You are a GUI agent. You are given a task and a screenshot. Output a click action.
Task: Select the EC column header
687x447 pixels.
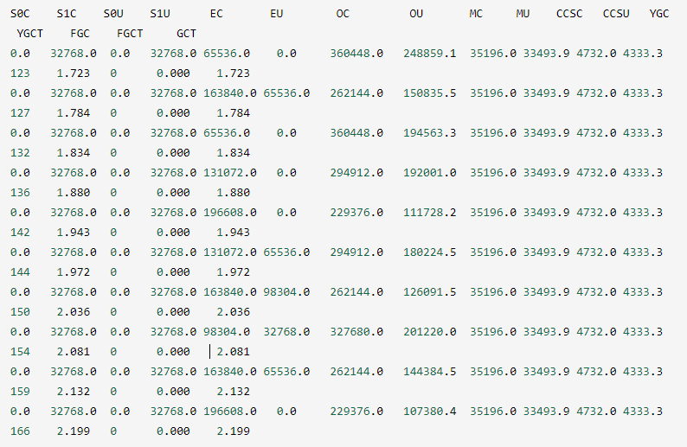pos(216,14)
